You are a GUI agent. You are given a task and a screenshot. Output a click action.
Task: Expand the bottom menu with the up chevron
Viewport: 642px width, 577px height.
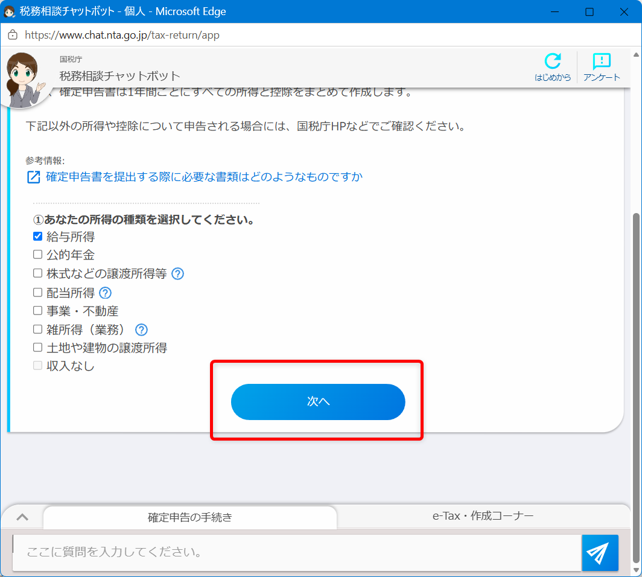[x=22, y=517]
